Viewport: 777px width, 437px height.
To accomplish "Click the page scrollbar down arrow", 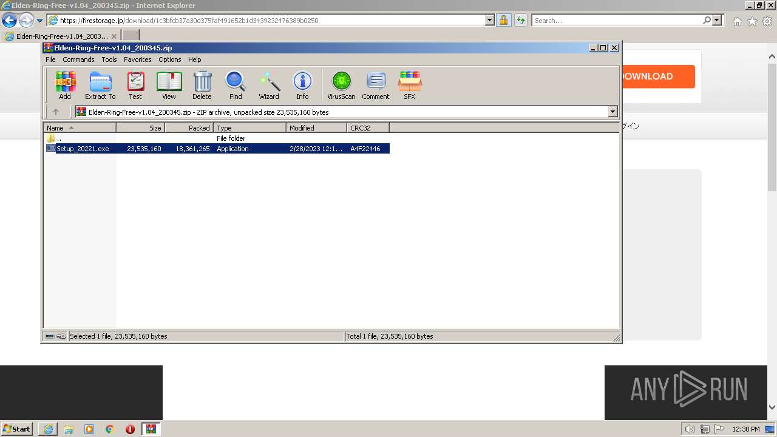I will (772, 407).
